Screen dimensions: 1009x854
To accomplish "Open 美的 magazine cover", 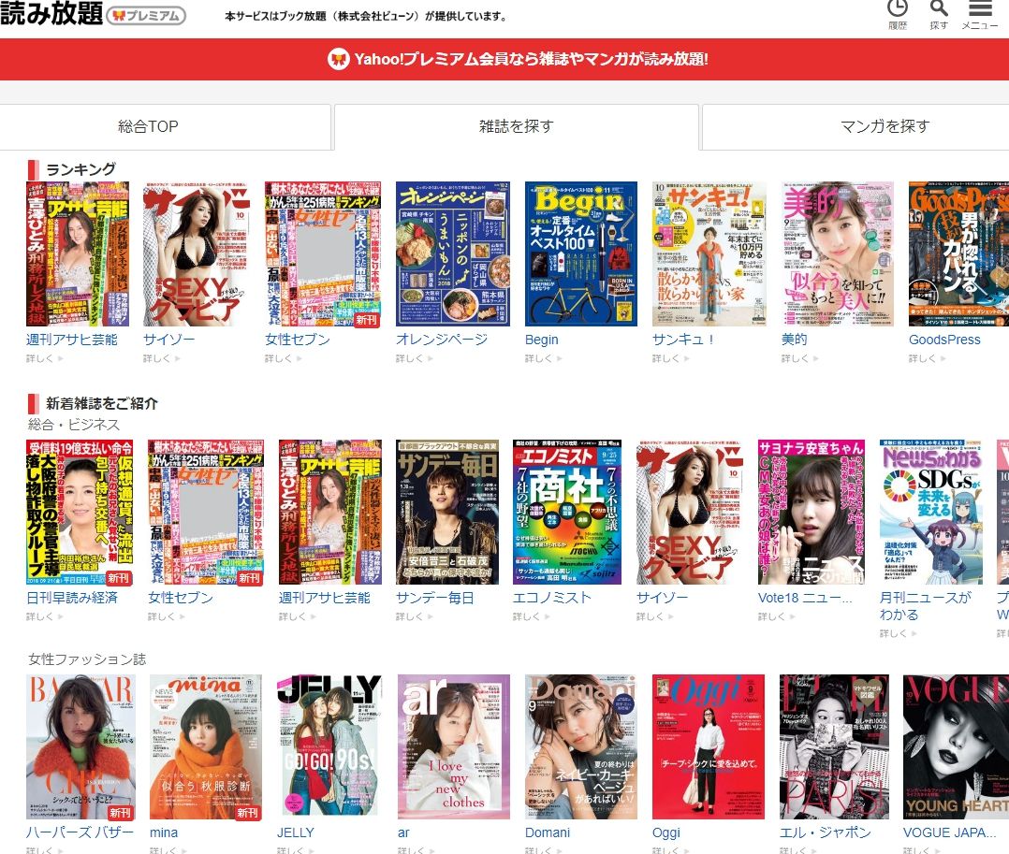I will (x=837, y=254).
